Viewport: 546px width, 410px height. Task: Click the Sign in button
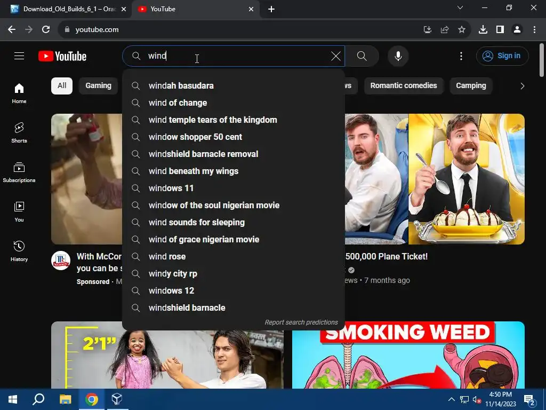coord(502,56)
